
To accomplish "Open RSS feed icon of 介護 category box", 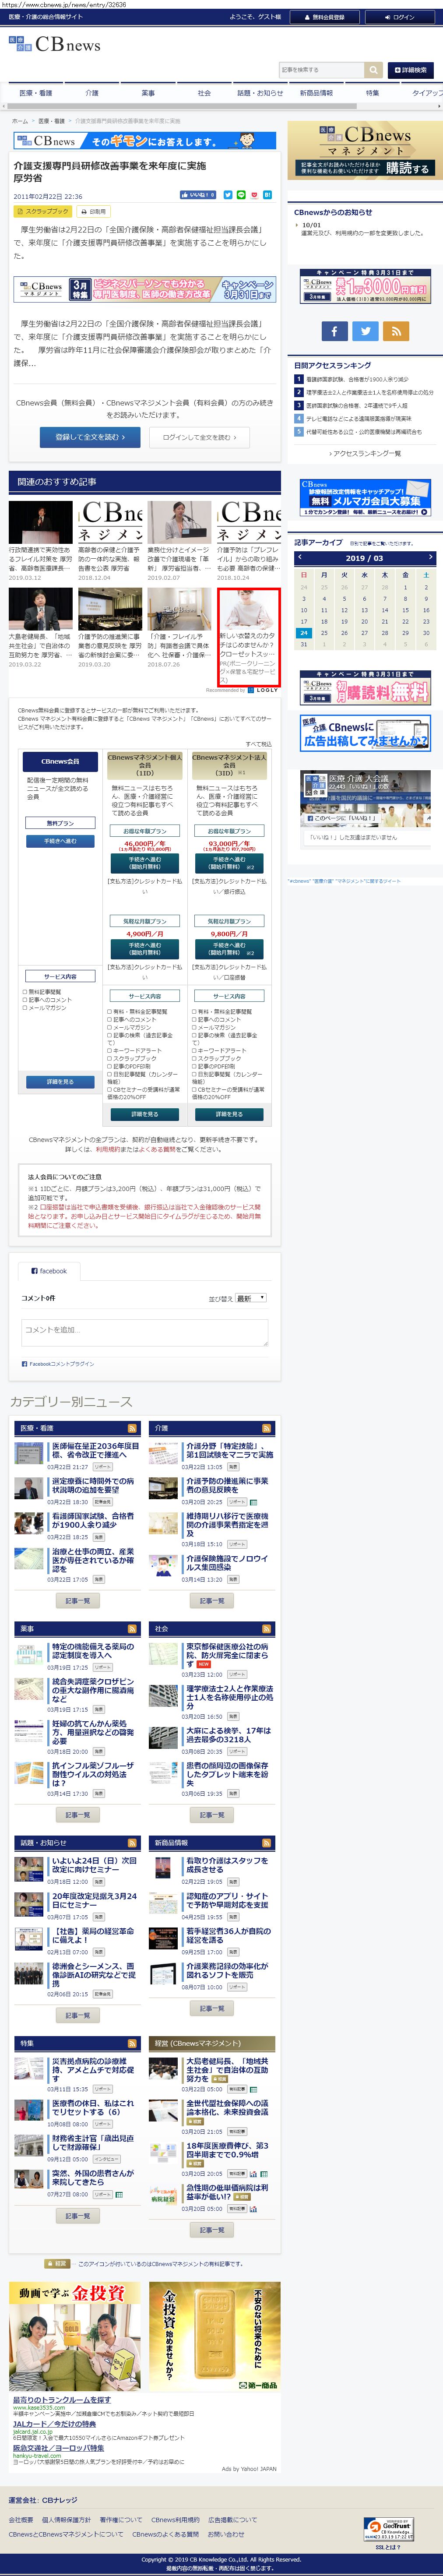I will point(267,1428).
